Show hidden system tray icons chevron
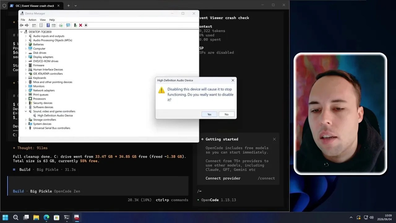The width and height of the screenshot is (396, 223). [x=351, y=217]
